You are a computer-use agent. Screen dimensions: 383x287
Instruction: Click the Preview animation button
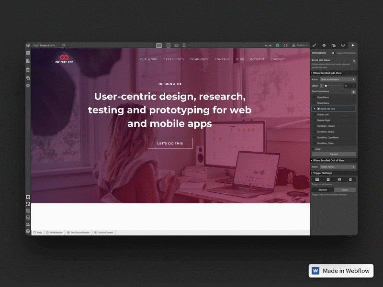pos(333,155)
